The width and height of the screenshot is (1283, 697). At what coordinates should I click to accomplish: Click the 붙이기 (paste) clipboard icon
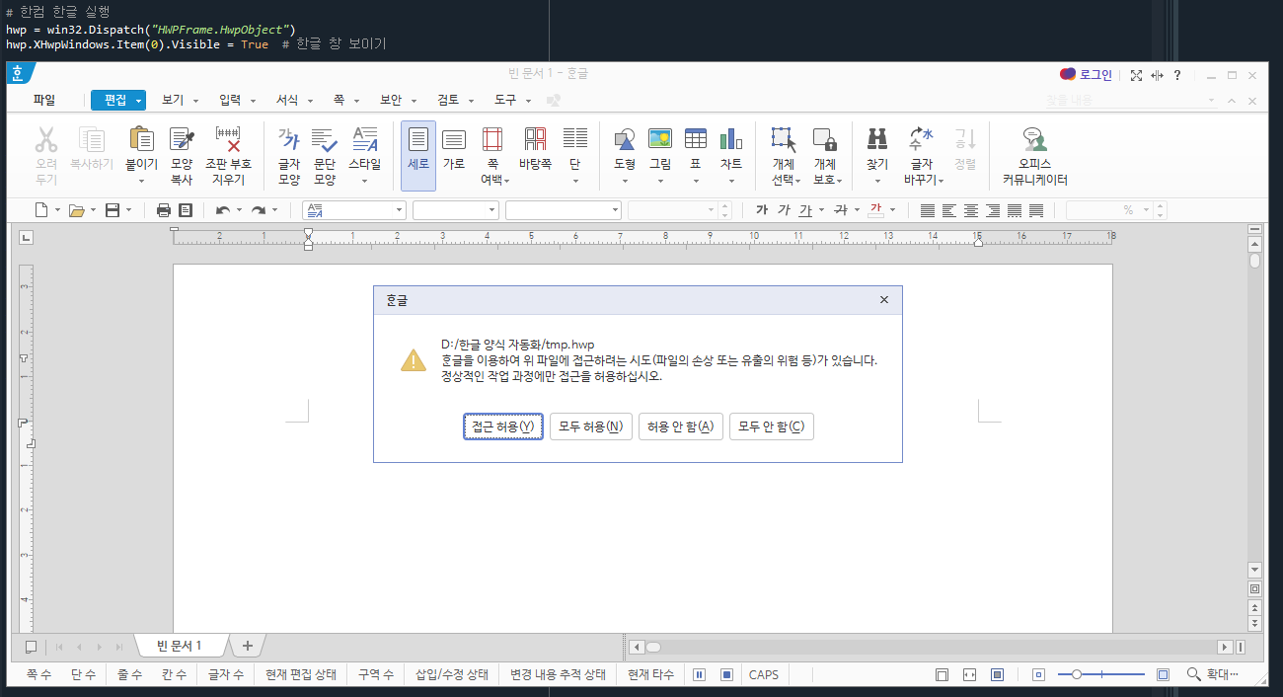(x=141, y=139)
